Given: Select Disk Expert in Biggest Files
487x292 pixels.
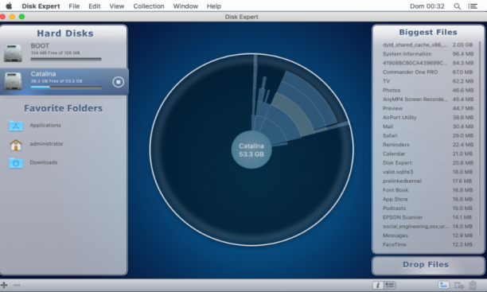Looking at the screenshot, I should coord(428,163).
